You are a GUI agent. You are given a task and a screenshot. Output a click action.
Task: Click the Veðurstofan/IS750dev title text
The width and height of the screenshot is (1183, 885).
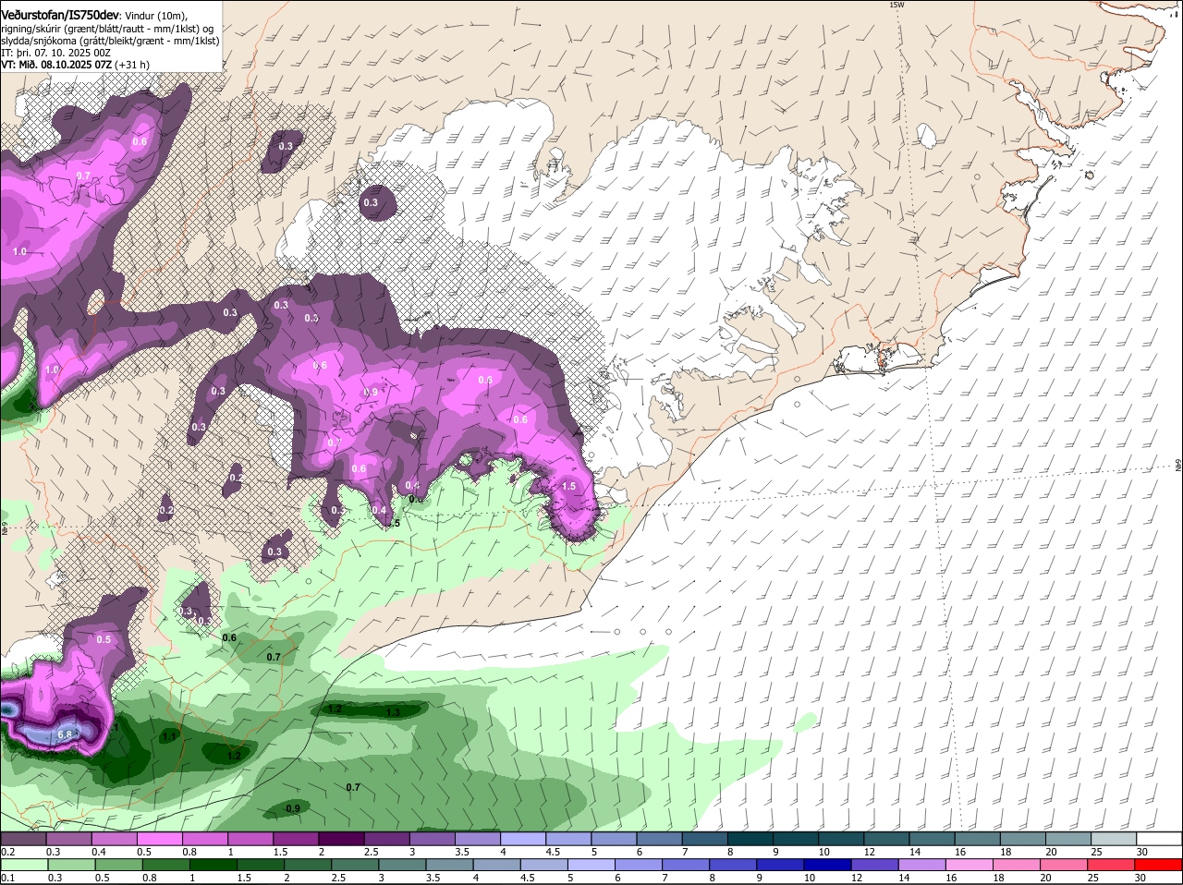[x=60, y=15]
